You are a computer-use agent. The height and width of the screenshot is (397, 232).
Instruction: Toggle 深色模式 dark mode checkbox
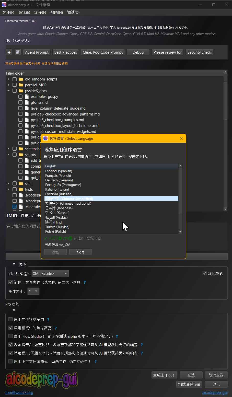pos(205,273)
